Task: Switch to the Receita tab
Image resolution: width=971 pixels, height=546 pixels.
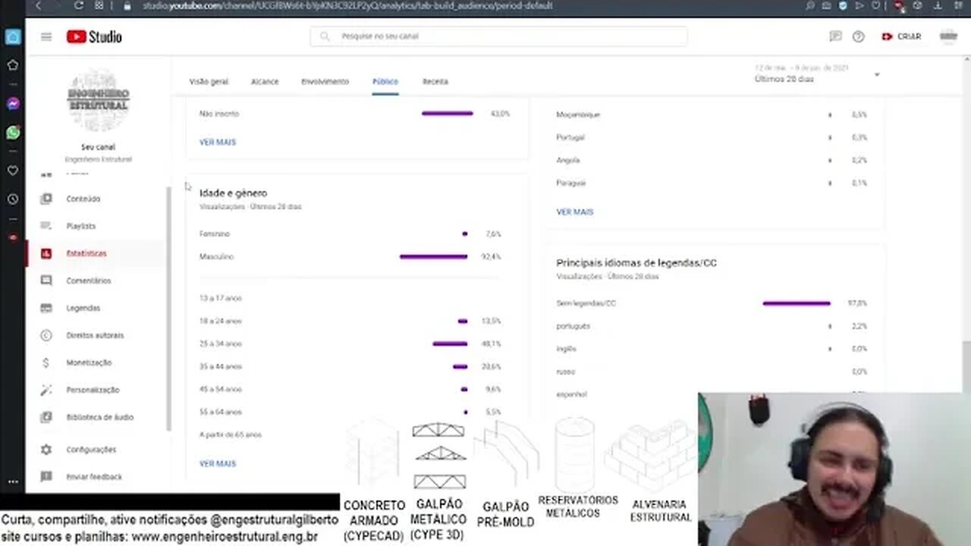Action: pos(435,81)
